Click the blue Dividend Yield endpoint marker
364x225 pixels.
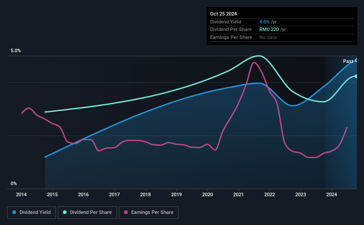pyautogui.click(x=356, y=60)
